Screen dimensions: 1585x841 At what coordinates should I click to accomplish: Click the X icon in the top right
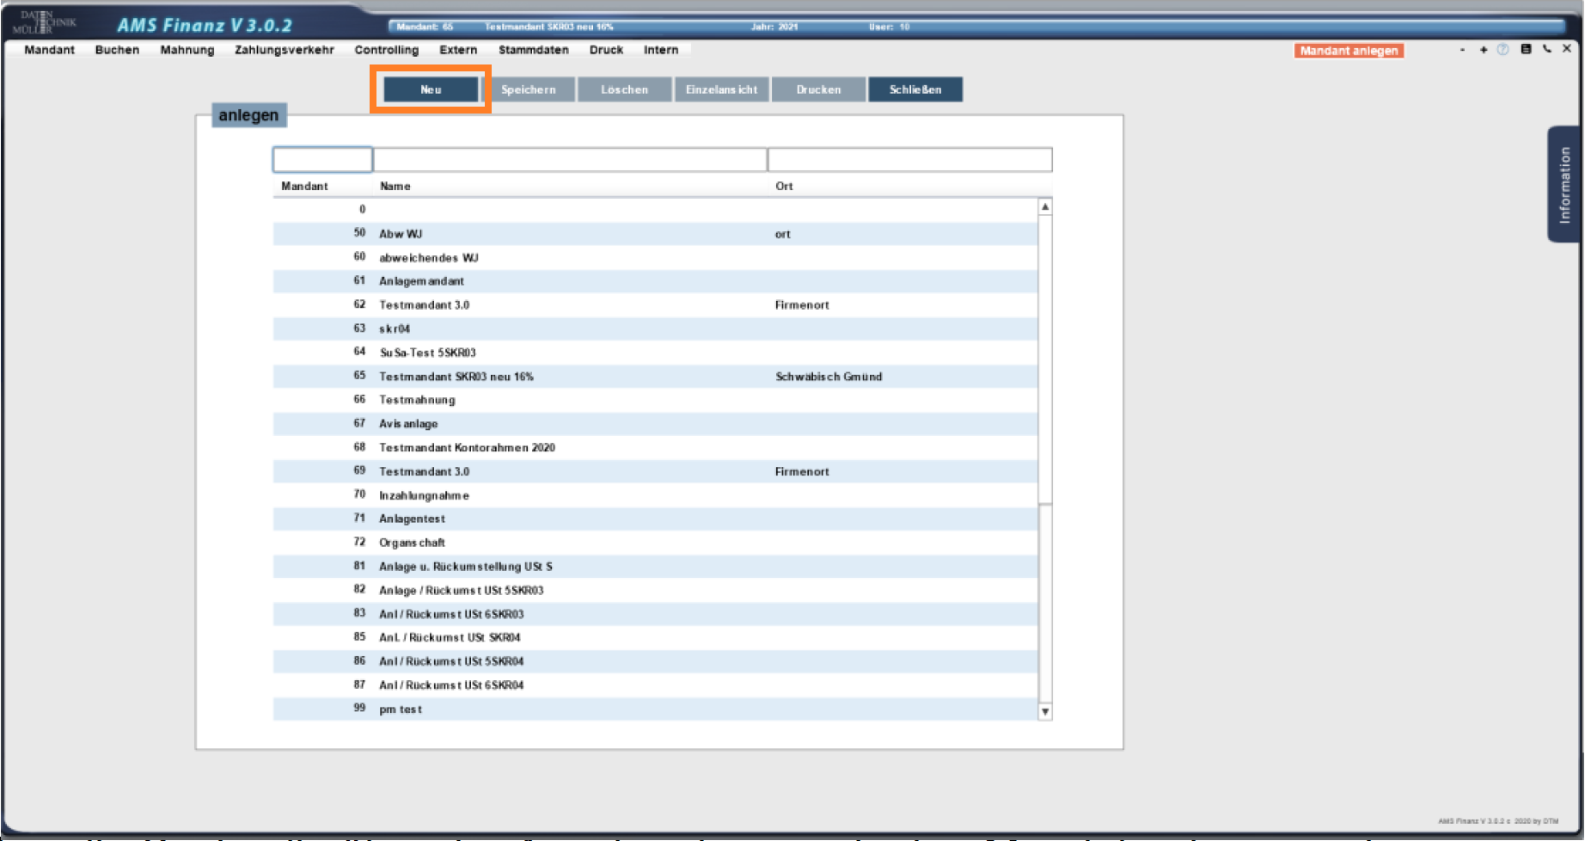point(1567,49)
